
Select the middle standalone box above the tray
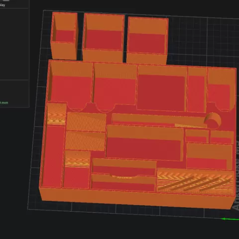click(103, 38)
